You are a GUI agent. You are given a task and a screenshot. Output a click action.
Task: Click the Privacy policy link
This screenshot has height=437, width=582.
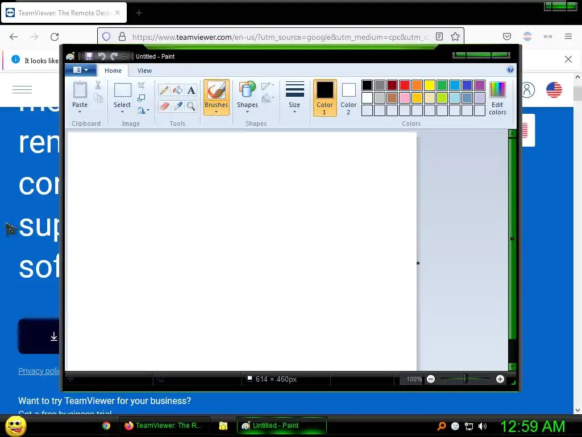[39, 371]
